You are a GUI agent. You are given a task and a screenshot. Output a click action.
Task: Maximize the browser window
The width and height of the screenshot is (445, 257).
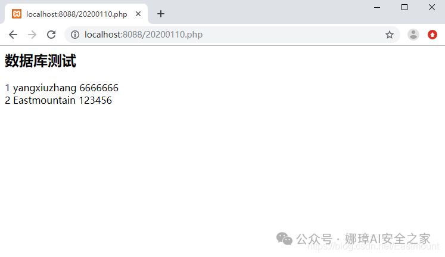[x=404, y=7]
